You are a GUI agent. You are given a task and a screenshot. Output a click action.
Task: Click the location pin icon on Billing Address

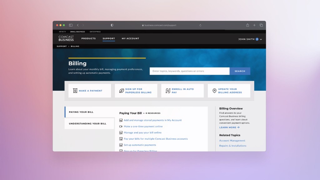tap(214, 91)
